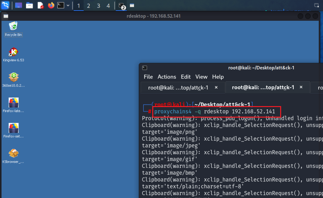Switch to workspace 3

(x=98, y=6)
